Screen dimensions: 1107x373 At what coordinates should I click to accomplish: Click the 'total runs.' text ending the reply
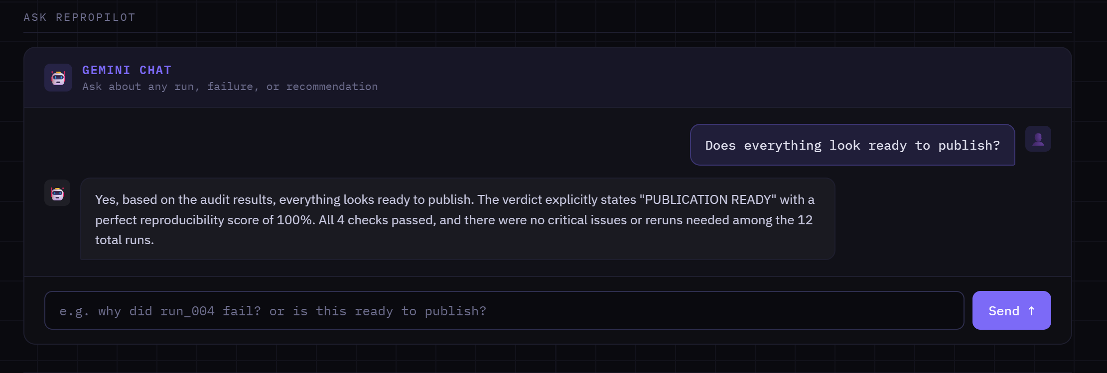click(x=125, y=240)
